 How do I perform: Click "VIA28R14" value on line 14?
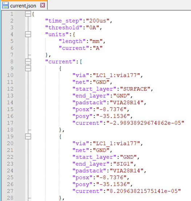[x=127, y=103]
